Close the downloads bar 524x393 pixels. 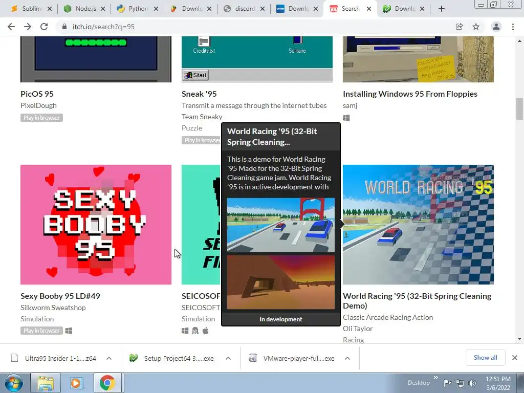(515, 358)
